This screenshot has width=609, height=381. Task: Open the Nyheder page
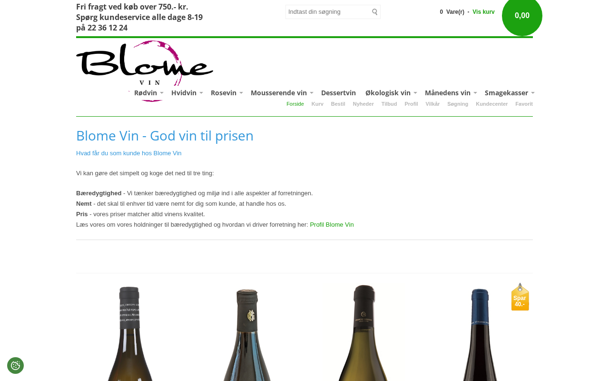pyautogui.click(x=363, y=104)
